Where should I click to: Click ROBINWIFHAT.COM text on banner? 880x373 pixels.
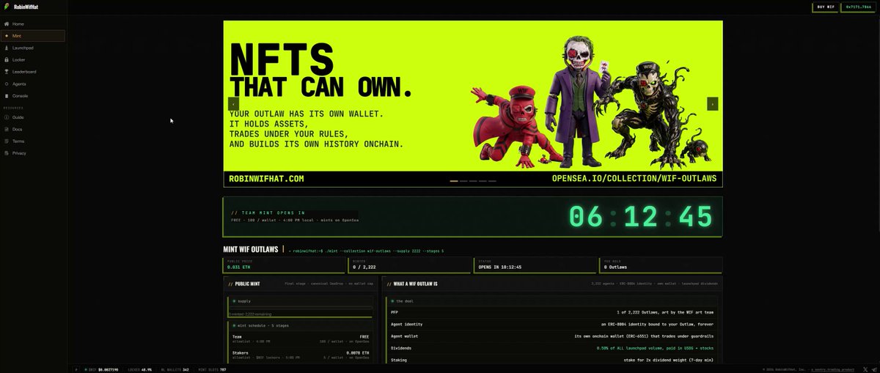click(x=267, y=179)
